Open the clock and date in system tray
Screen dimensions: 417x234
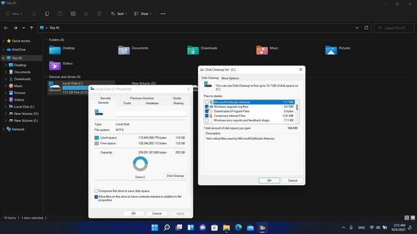tap(398, 227)
